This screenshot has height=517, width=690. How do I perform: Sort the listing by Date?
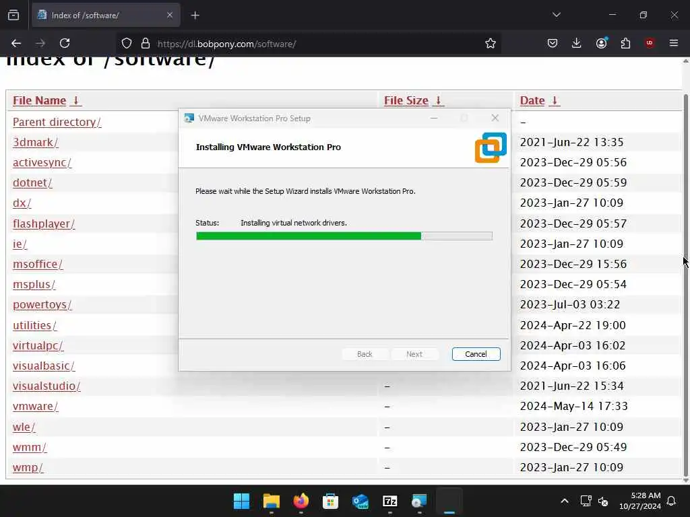click(x=539, y=101)
